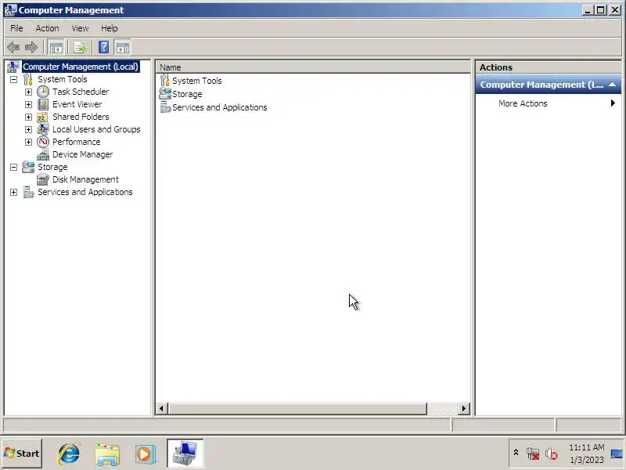Click the horizontal scrollbar thumb in list pane

[297, 408]
